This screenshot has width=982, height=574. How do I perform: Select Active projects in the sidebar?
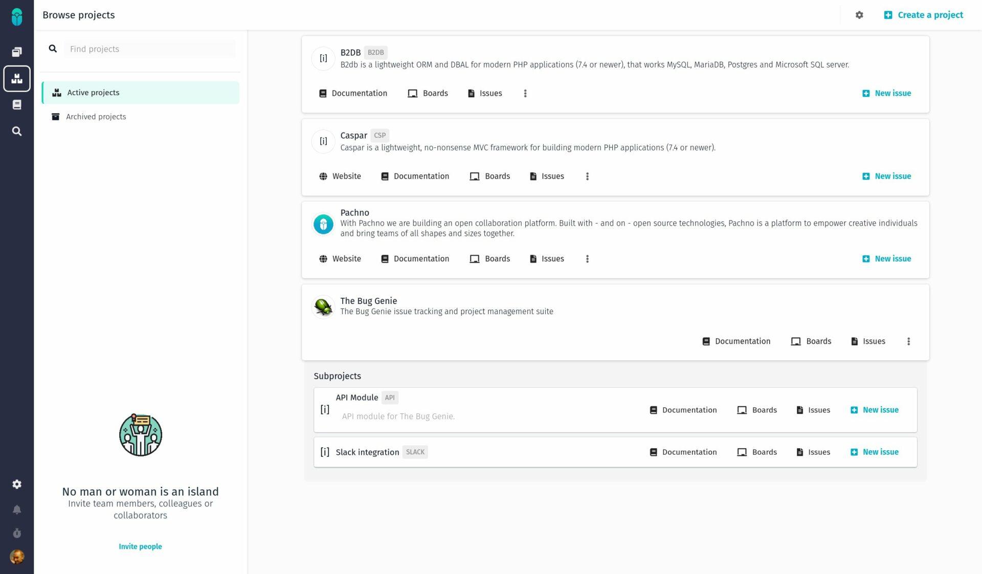93,93
